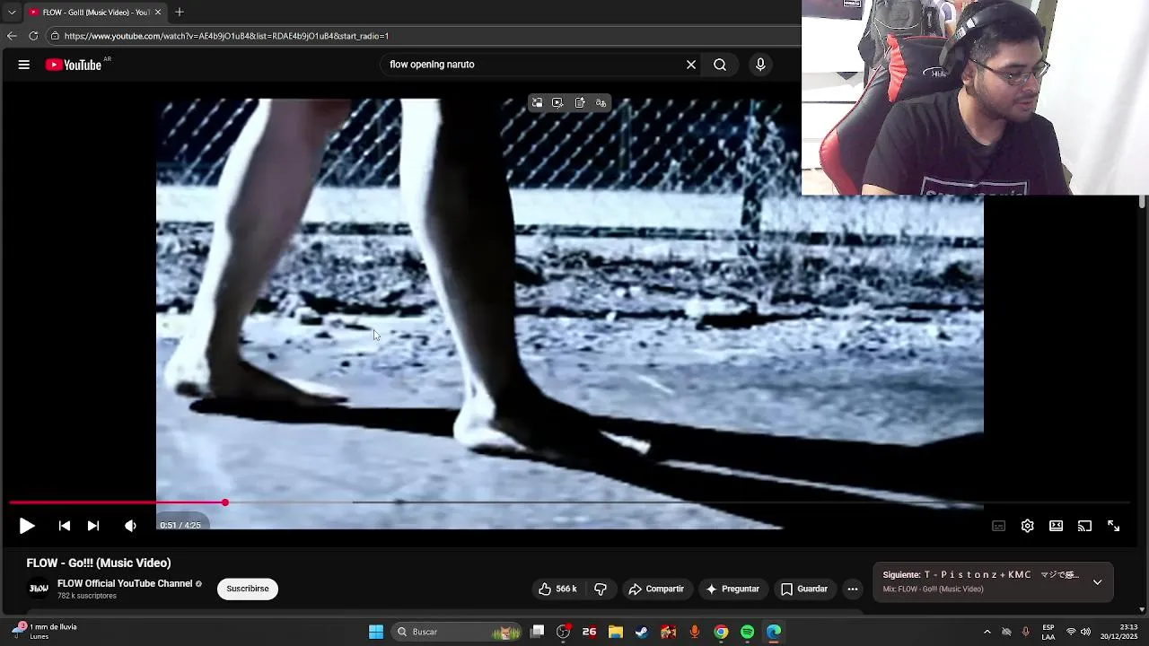This screenshot has width=1149, height=646.
Task: Click the video title FLOW - Go!!! (Music Video)
Action: click(x=99, y=563)
